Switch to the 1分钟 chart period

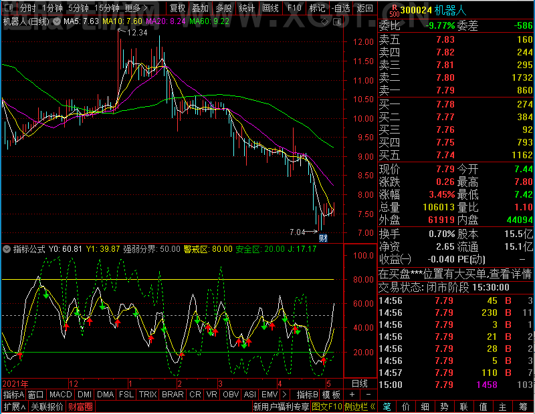coord(52,8)
